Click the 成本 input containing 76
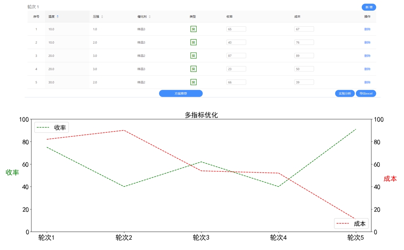The height and width of the screenshot is (250, 404). 304,43
